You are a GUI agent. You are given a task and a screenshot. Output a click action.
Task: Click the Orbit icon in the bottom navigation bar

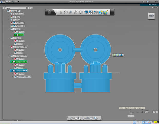(x=71, y=118)
